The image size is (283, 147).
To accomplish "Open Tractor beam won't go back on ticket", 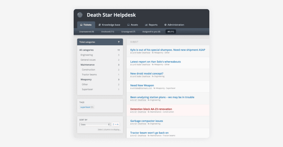I will point(149,133).
